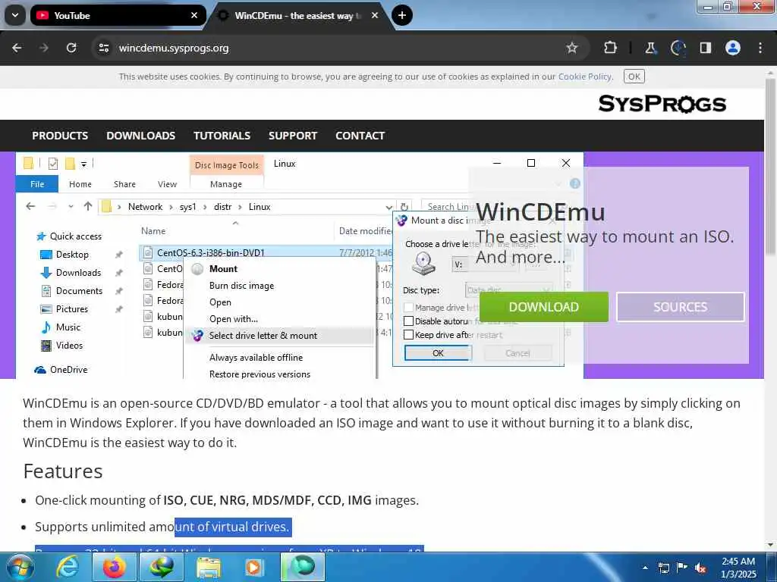The height and width of the screenshot is (582, 777).
Task: Click Manage ribbon tab in Explorer banner
Action: (x=226, y=184)
